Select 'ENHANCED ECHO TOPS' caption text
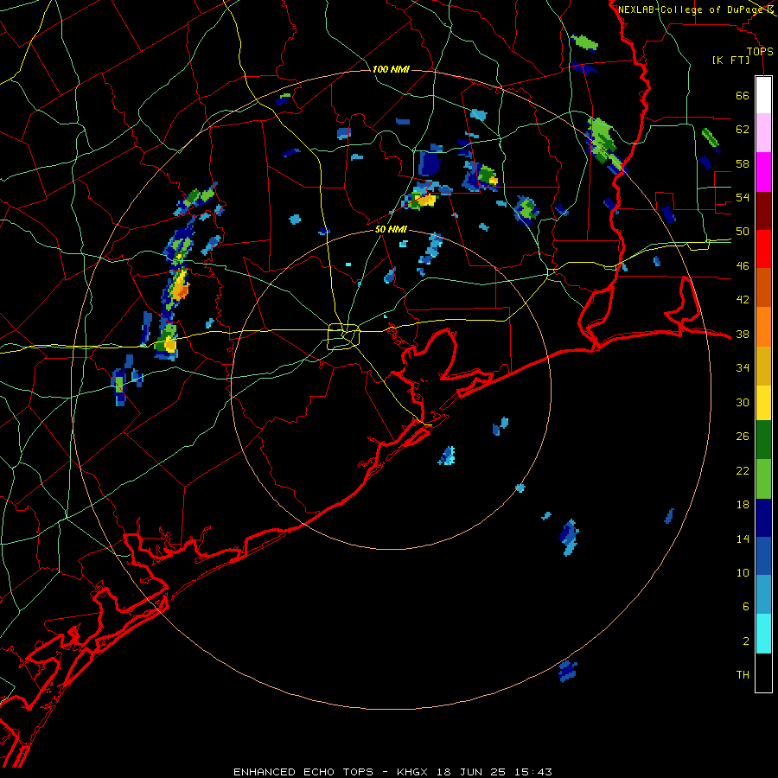Screen dimensions: 778x778 click(303, 772)
